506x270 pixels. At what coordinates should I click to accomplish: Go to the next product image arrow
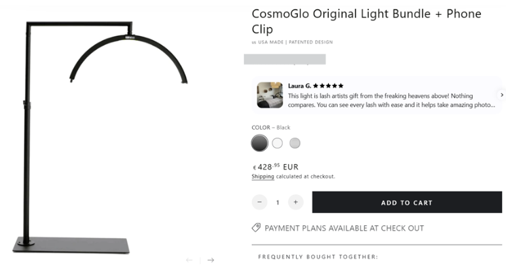[x=211, y=260]
